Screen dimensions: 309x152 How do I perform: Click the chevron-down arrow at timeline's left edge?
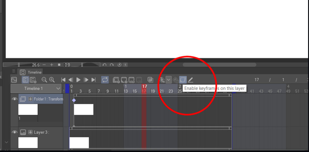[6, 142]
